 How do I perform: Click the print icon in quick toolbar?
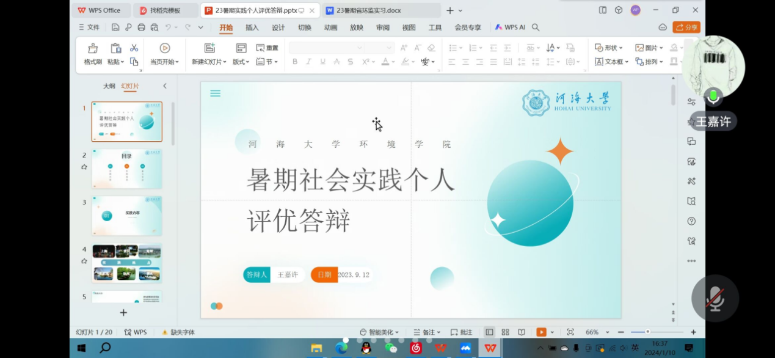click(x=141, y=27)
